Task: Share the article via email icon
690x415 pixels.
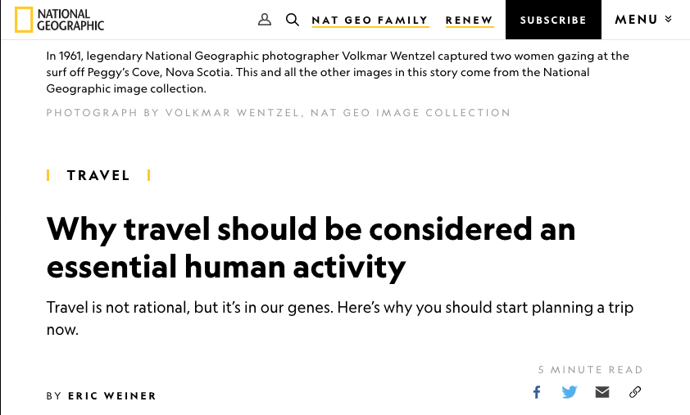Action: click(x=602, y=392)
